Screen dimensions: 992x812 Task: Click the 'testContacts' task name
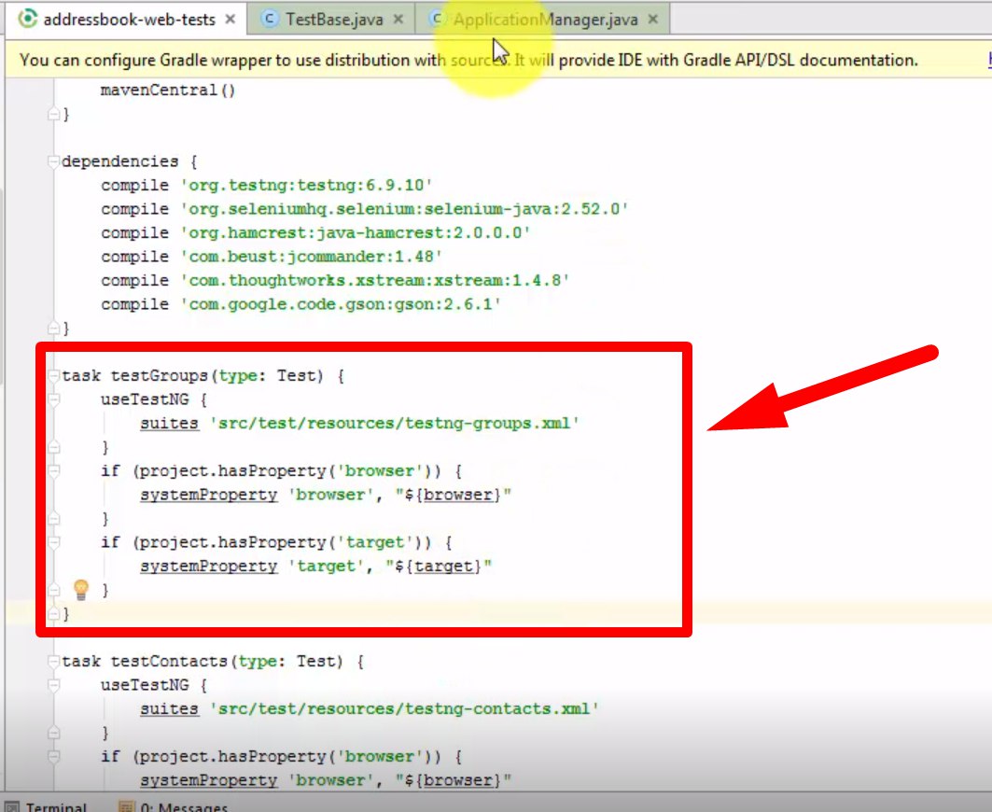pos(170,662)
